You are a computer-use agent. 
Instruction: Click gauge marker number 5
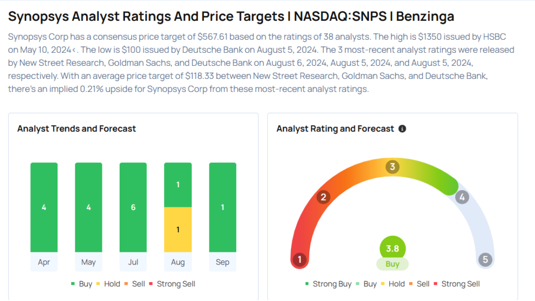click(x=485, y=259)
